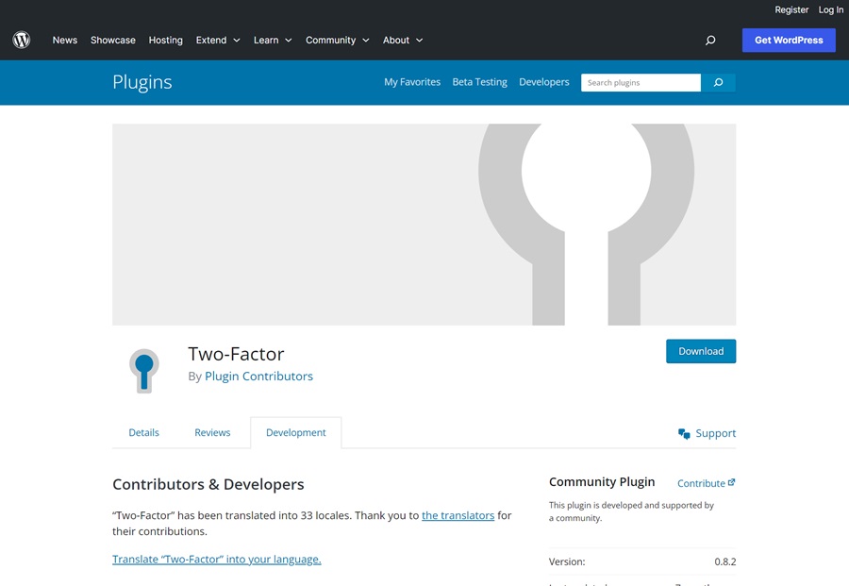Follow the translators link
Image resolution: width=849 pixels, height=586 pixels.
[458, 515]
